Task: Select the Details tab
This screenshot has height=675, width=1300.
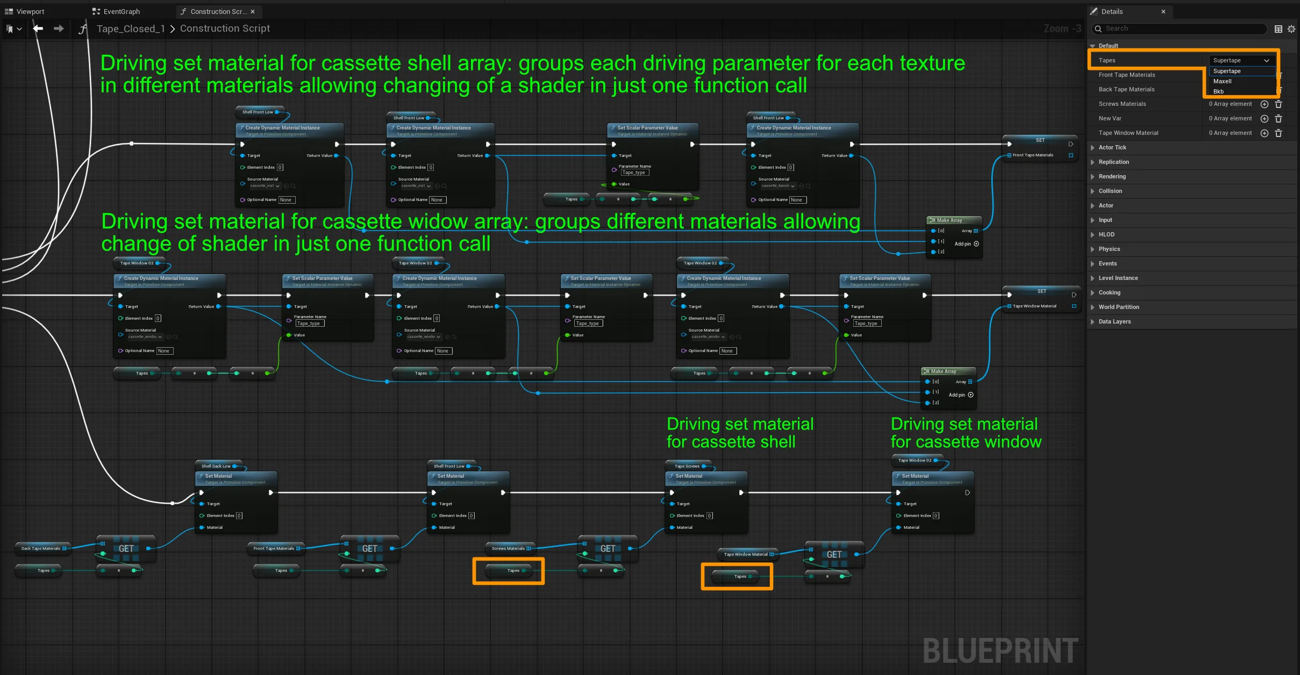Action: 1129,11
